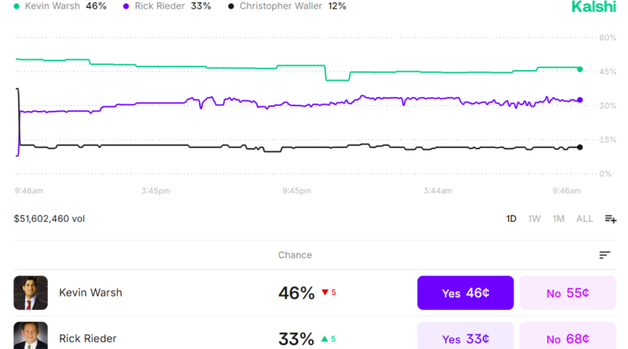Click Christopher Waller's black legend dot
This screenshot has height=349, width=628.
click(x=230, y=6)
